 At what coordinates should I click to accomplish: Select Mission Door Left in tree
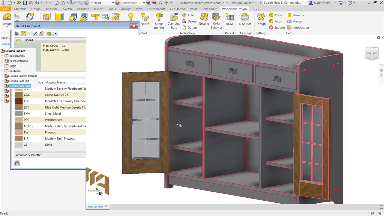click(x=19, y=81)
